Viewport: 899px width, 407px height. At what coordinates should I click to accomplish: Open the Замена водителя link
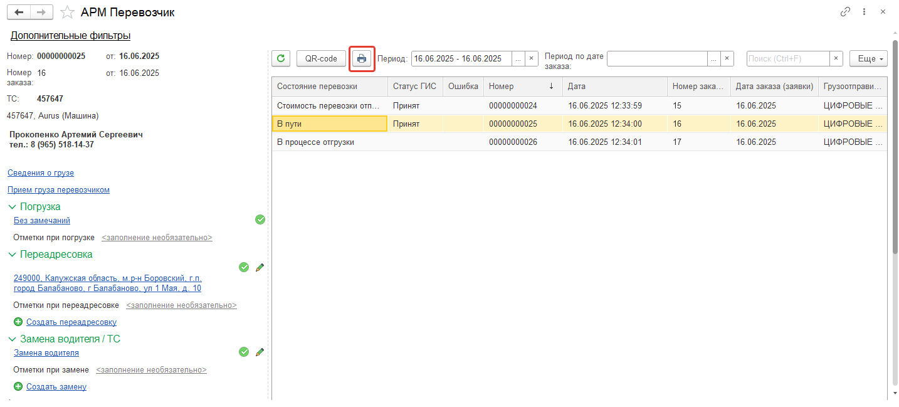click(46, 352)
